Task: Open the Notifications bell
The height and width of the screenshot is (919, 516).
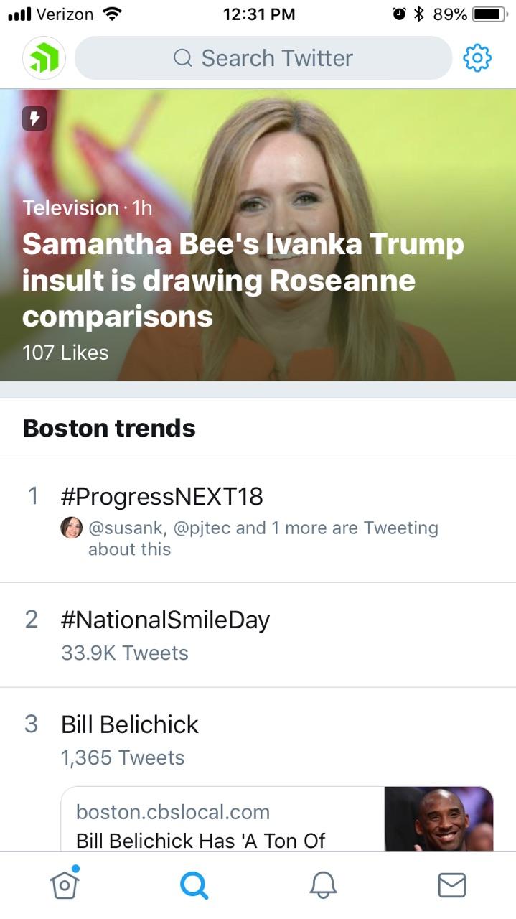Action: pyautogui.click(x=322, y=885)
